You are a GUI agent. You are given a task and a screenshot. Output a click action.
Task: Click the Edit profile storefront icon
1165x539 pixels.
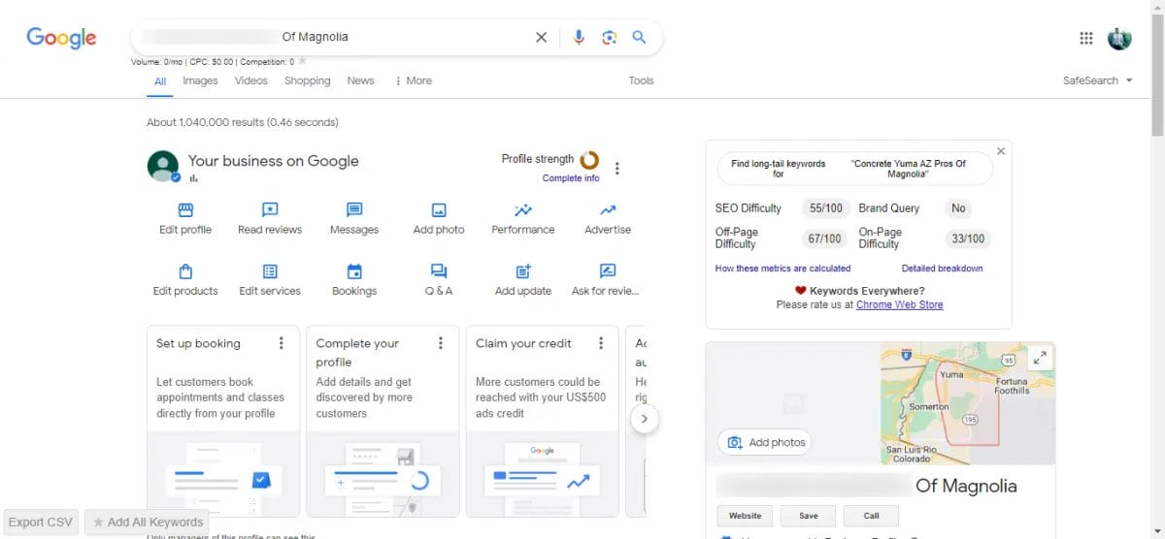[184, 210]
